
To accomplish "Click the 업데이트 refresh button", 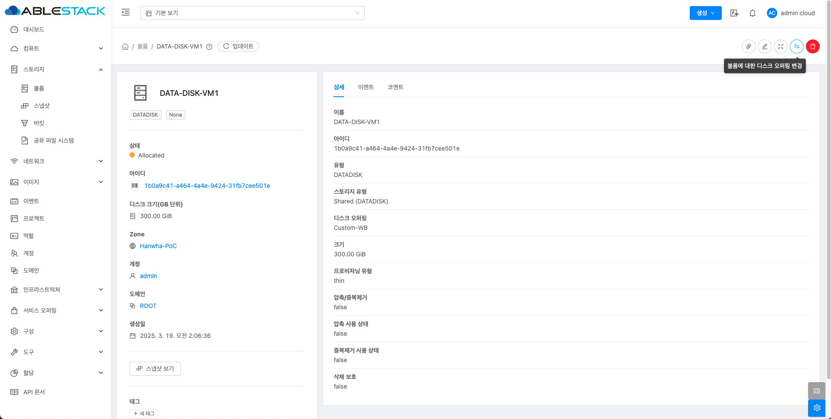I will point(238,46).
